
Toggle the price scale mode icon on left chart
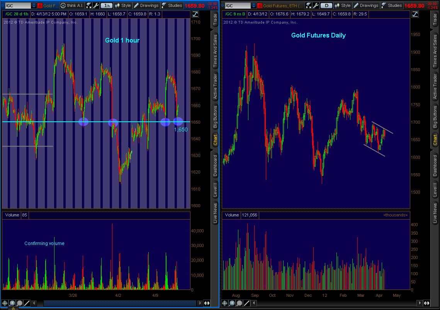tap(195, 14)
